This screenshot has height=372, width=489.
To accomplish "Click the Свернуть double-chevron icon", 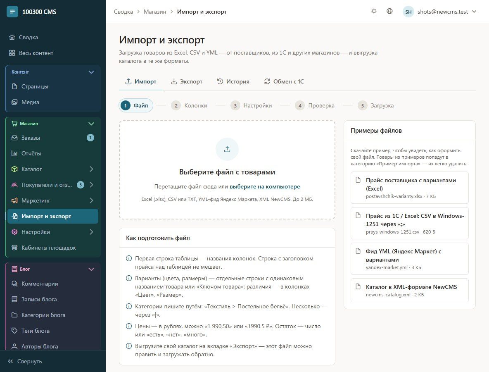I will click(x=10, y=361).
